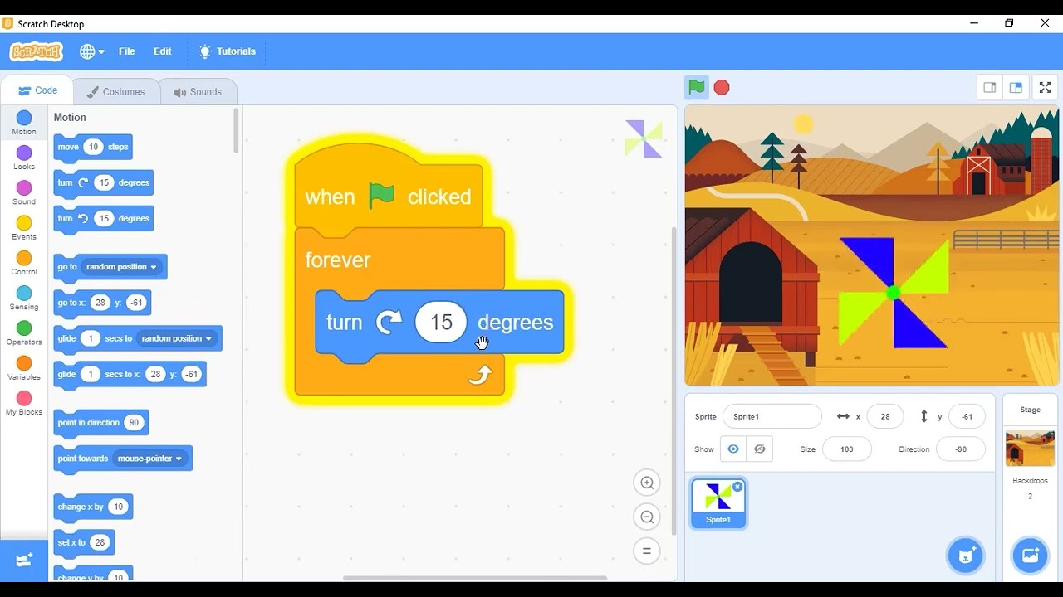Open the Add Extension button at bottom left
The width and height of the screenshot is (1063, 597).
pyautogui.click(x=24, y=561)
